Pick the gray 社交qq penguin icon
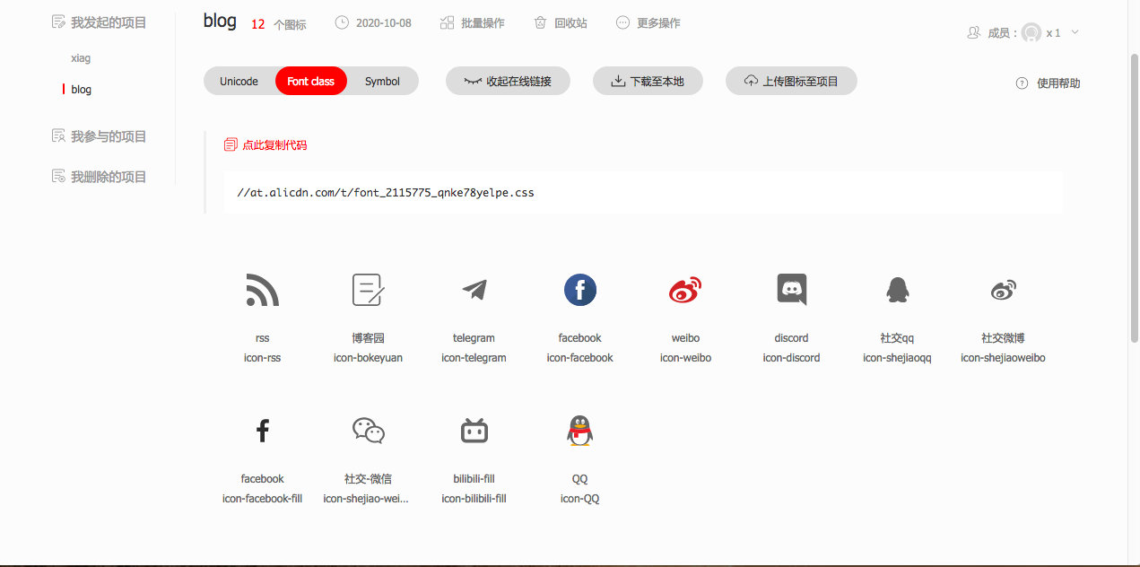Image resolution: width=1140 pixels, height=567 pixels. point(897,291)
